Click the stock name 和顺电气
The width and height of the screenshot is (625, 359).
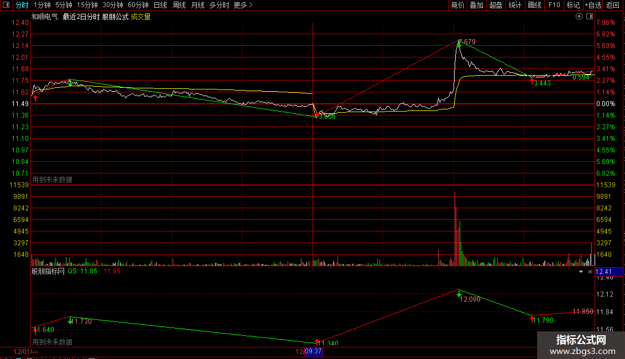45,17
